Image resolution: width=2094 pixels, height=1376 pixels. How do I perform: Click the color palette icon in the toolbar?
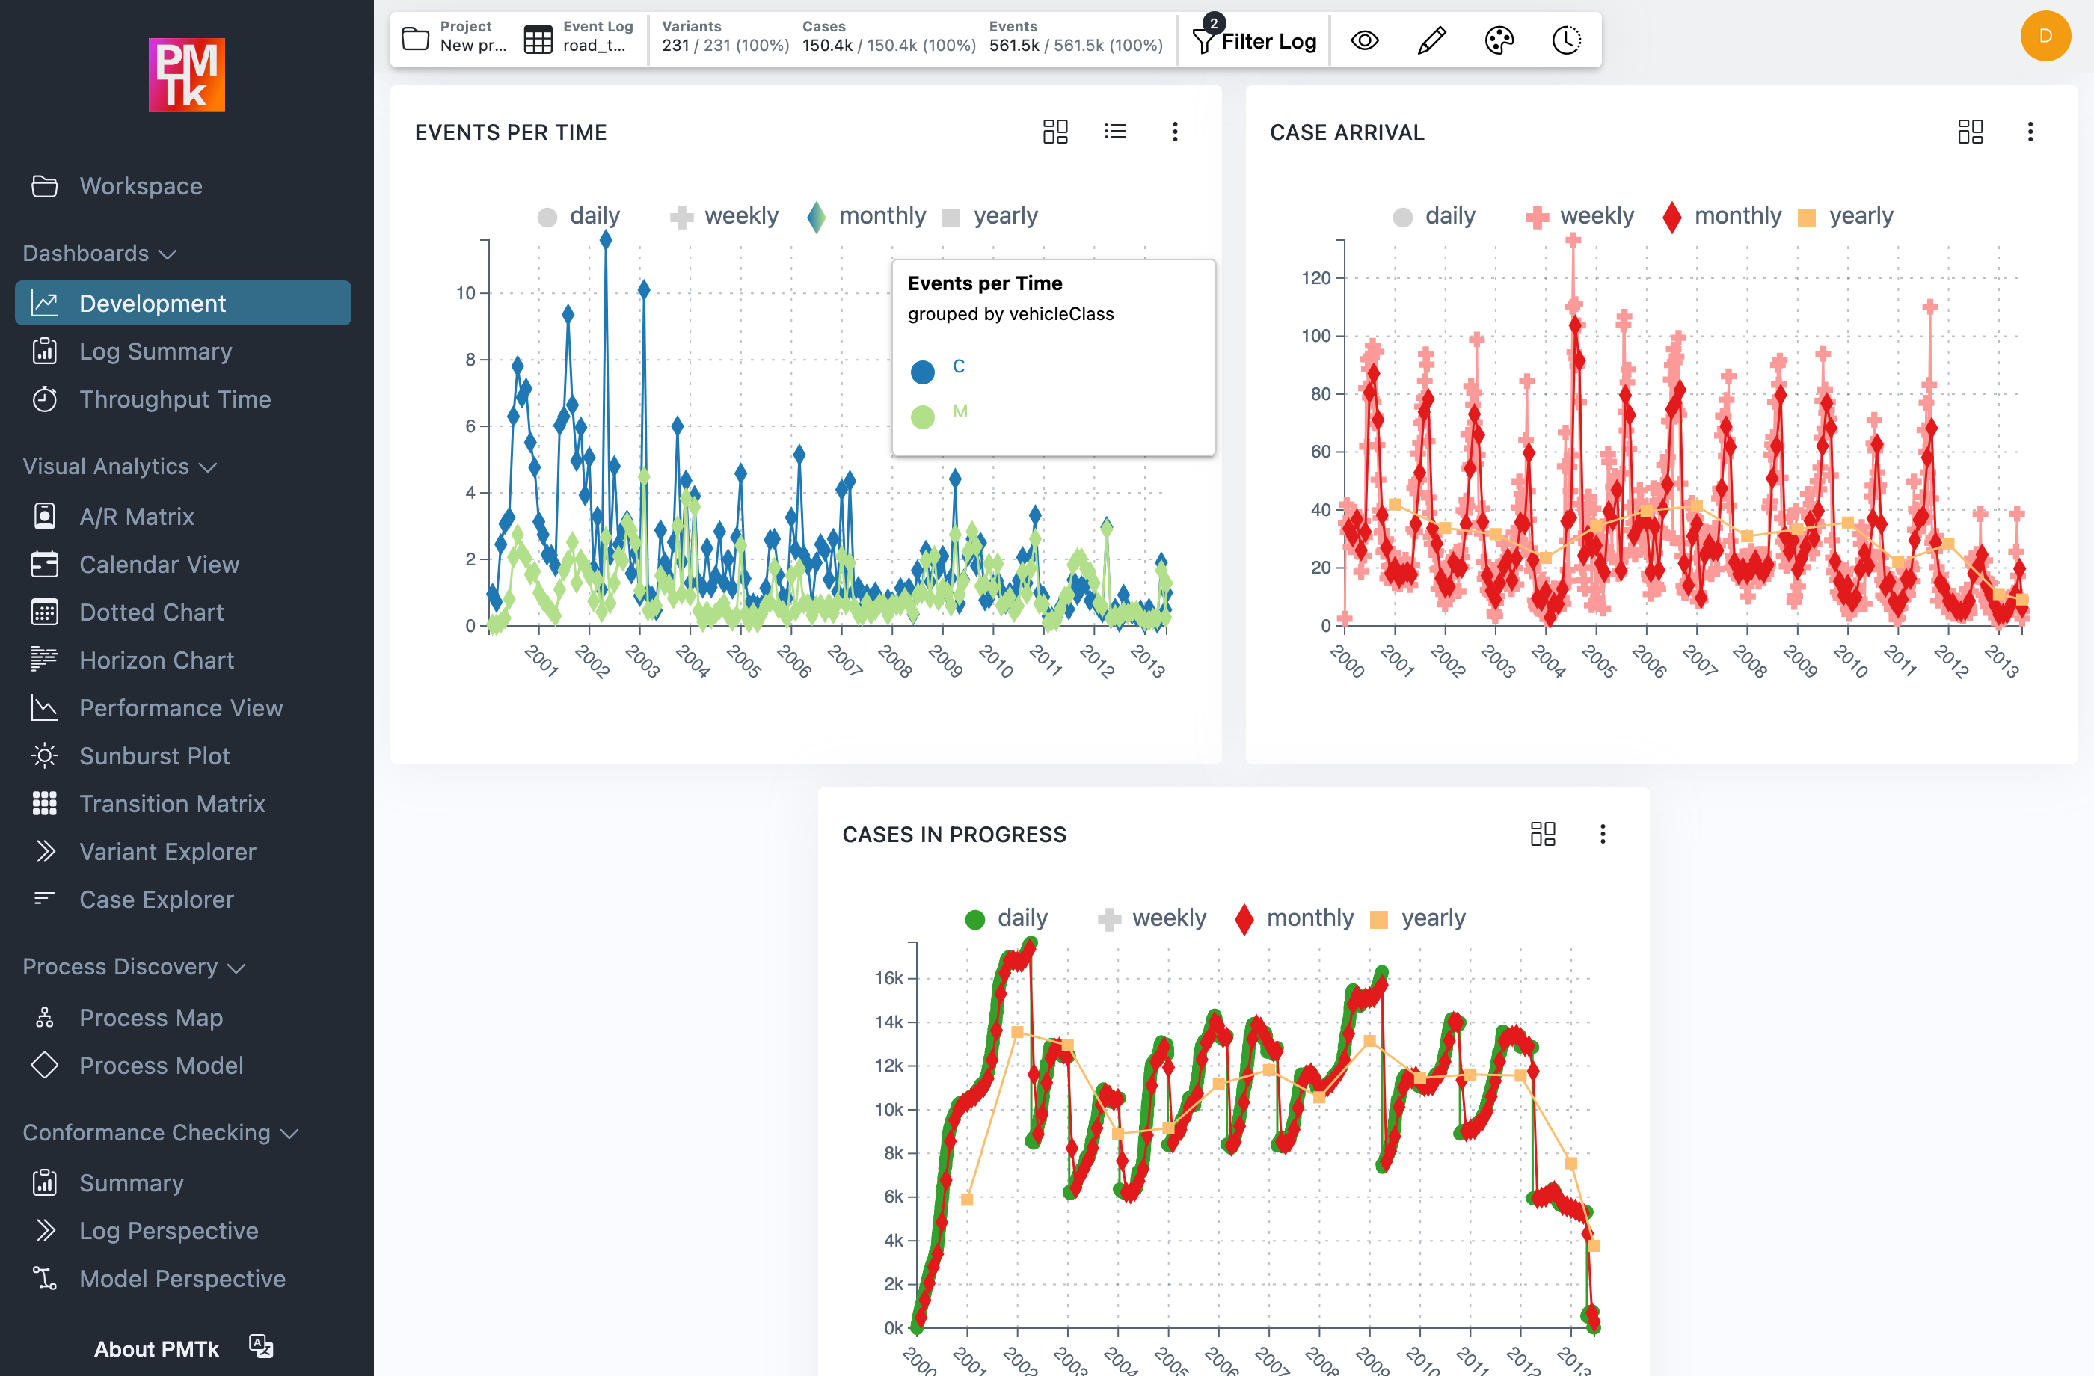coord(1499,39)
